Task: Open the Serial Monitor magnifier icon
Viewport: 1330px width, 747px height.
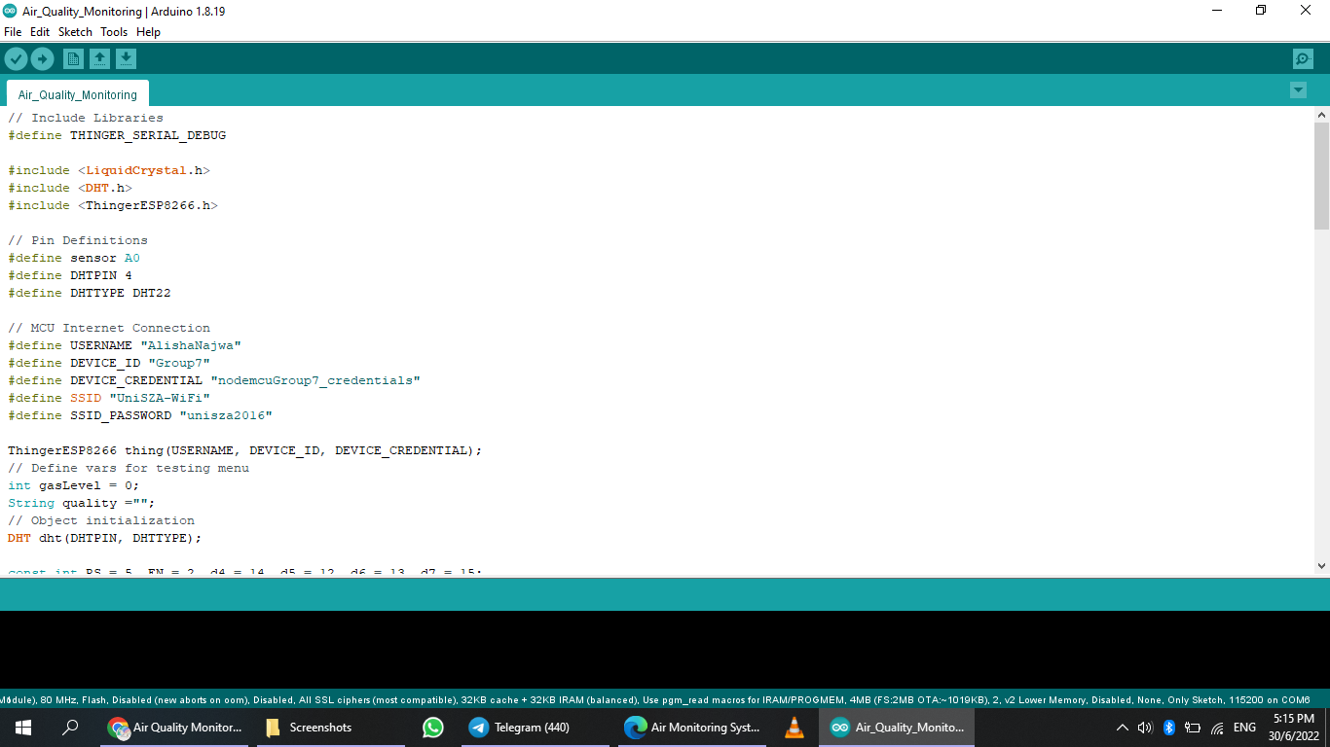Action: click(x=1303, y=59)
